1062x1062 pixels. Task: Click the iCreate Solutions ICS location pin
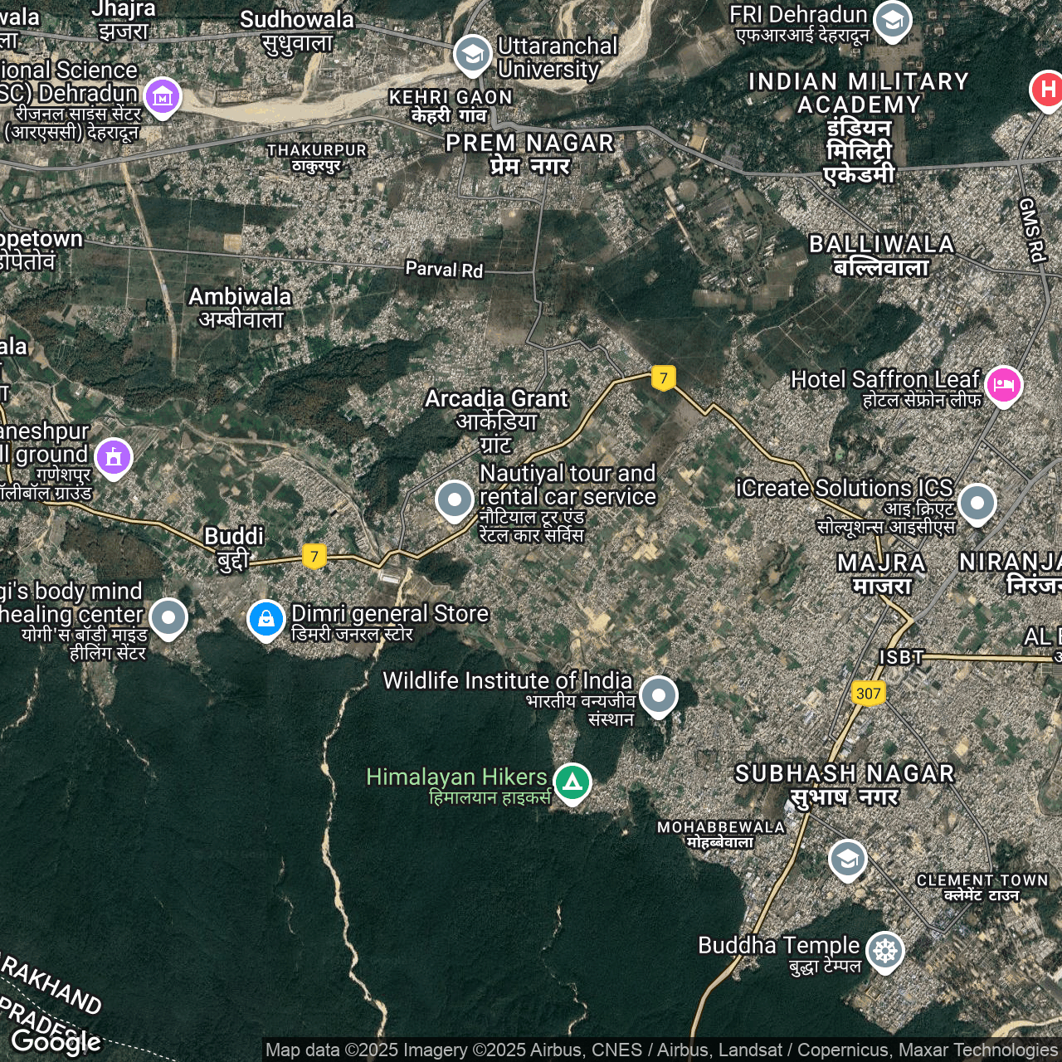click(x=977, y=502)
